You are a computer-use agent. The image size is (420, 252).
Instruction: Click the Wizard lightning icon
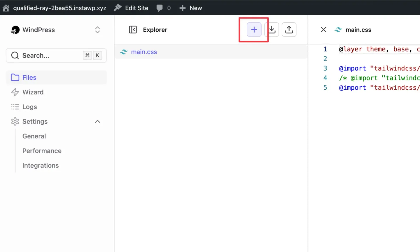(x=15, y=92)
